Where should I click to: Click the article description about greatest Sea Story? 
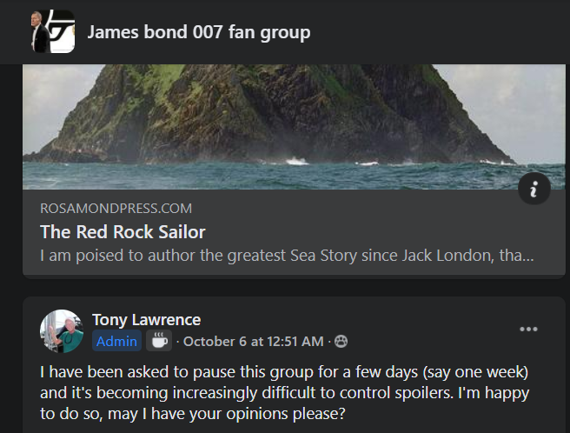point(287,256)
